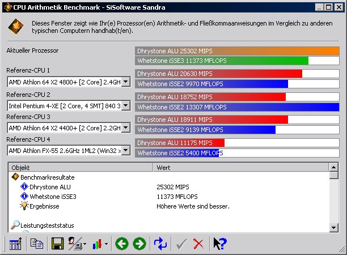Click the Whetstone iSSE2 9139 MFLOPS bar

237,130
